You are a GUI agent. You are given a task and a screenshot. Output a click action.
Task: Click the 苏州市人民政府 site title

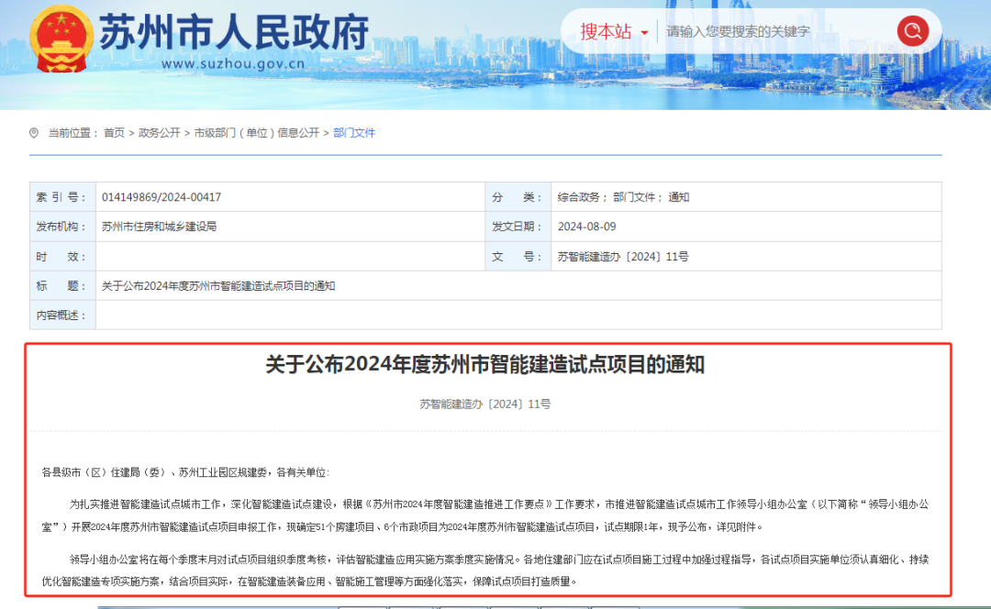coord(233,31)
